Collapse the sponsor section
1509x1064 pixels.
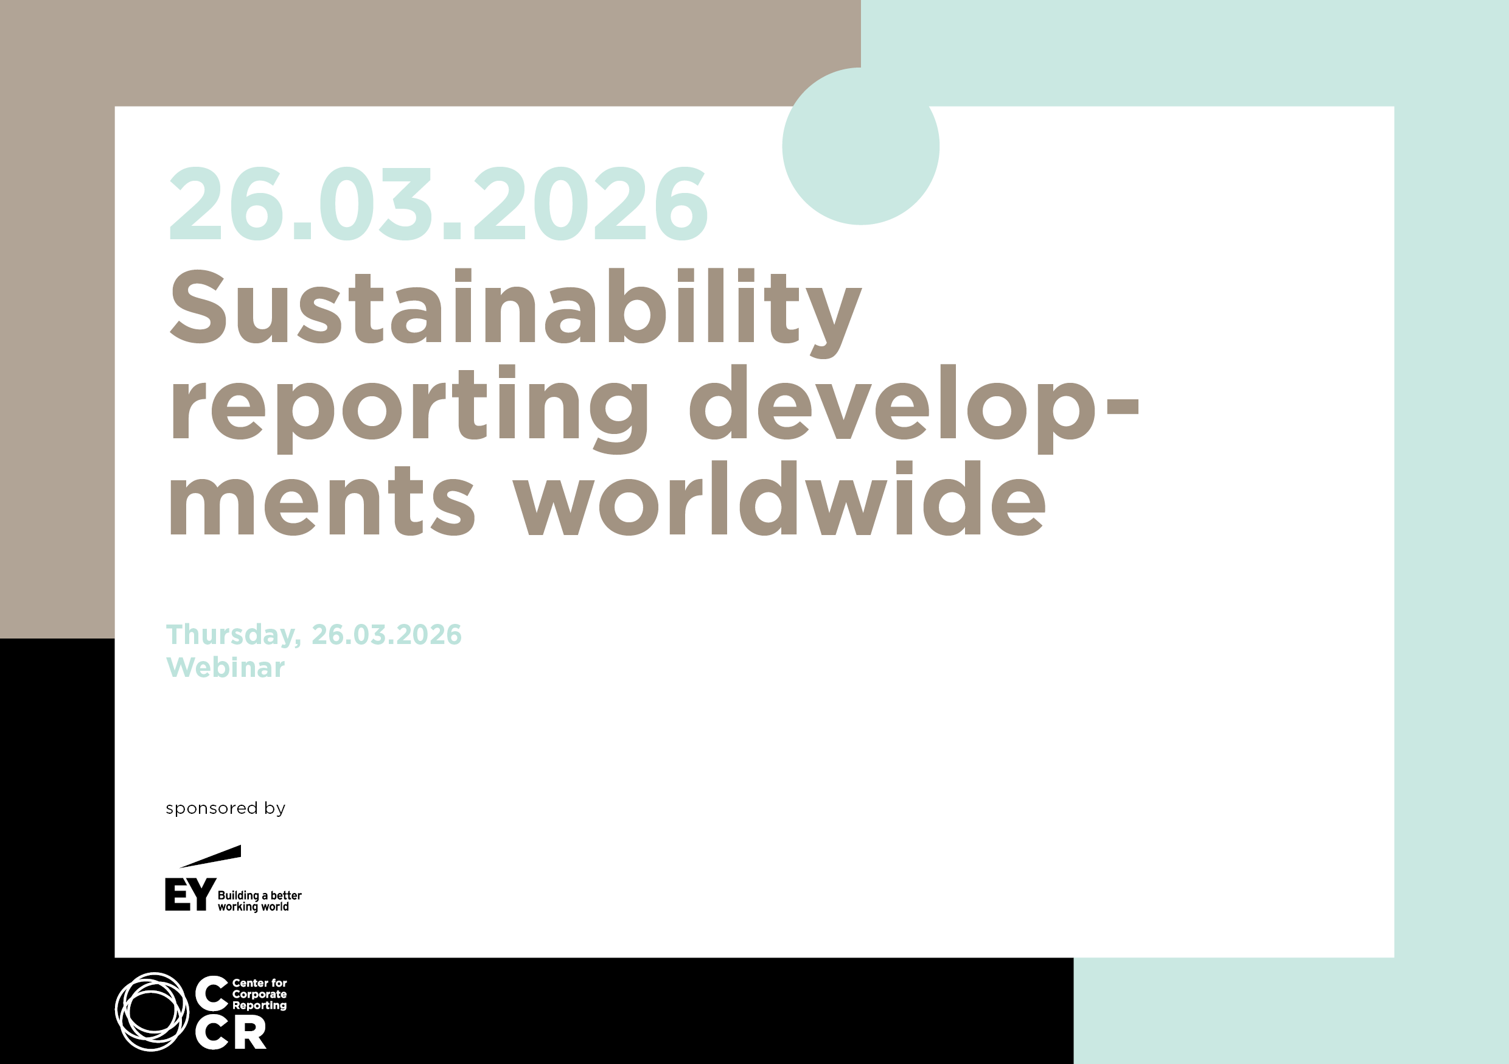click(230, 855)
